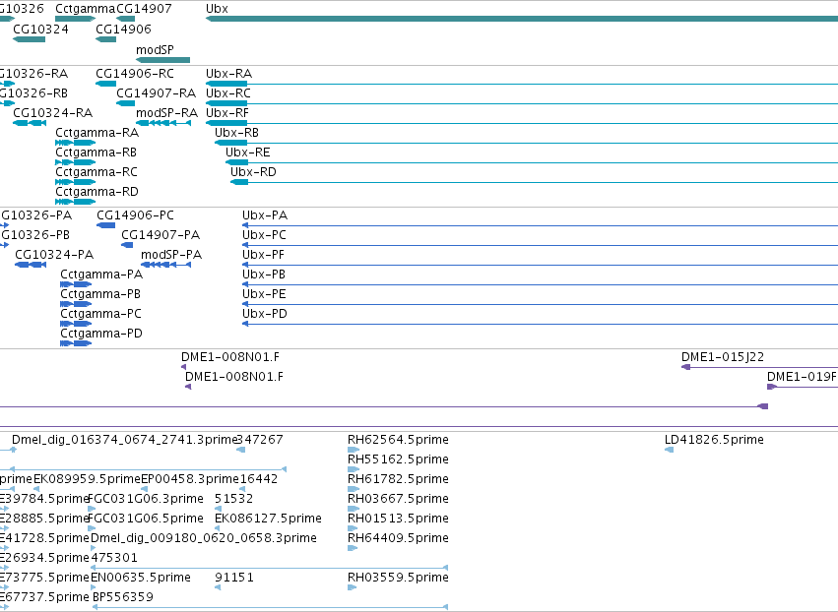Open protein Ubx-PC
The image size is (838, 612).
pyautogui.click(x=264, y=235)
